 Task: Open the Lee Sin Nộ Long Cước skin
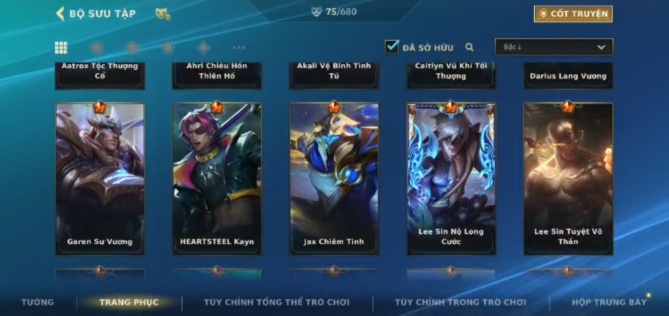451,179
